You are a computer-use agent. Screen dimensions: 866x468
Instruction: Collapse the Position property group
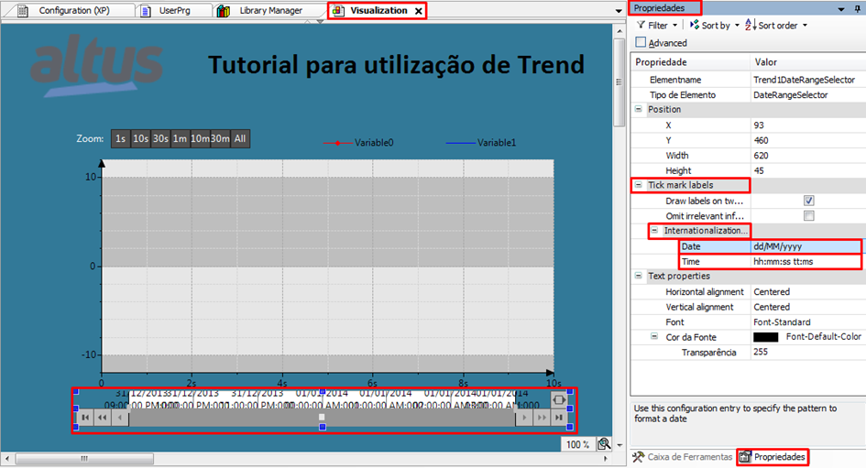[639, 109]
